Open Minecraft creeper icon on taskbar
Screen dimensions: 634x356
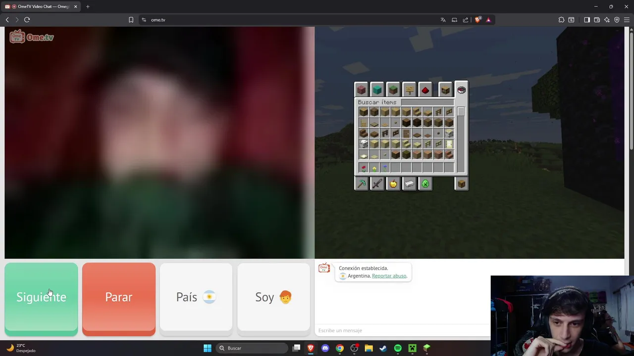click(x=412, y=348)
